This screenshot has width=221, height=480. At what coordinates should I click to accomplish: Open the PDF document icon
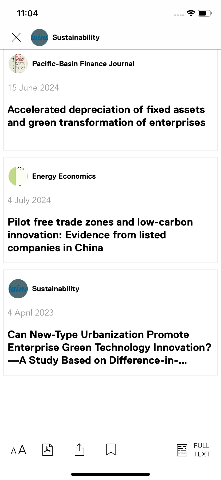coord(48,450)
